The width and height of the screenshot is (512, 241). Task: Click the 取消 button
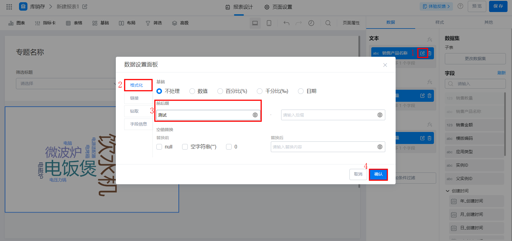[x=358, y=174]
